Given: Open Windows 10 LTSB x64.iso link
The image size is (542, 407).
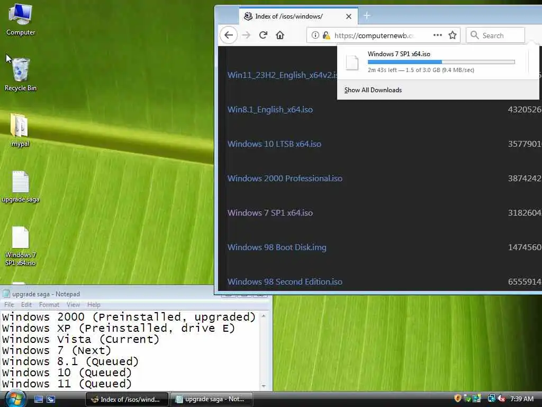Looking at the screenshot, I should [x=274, y=144].
